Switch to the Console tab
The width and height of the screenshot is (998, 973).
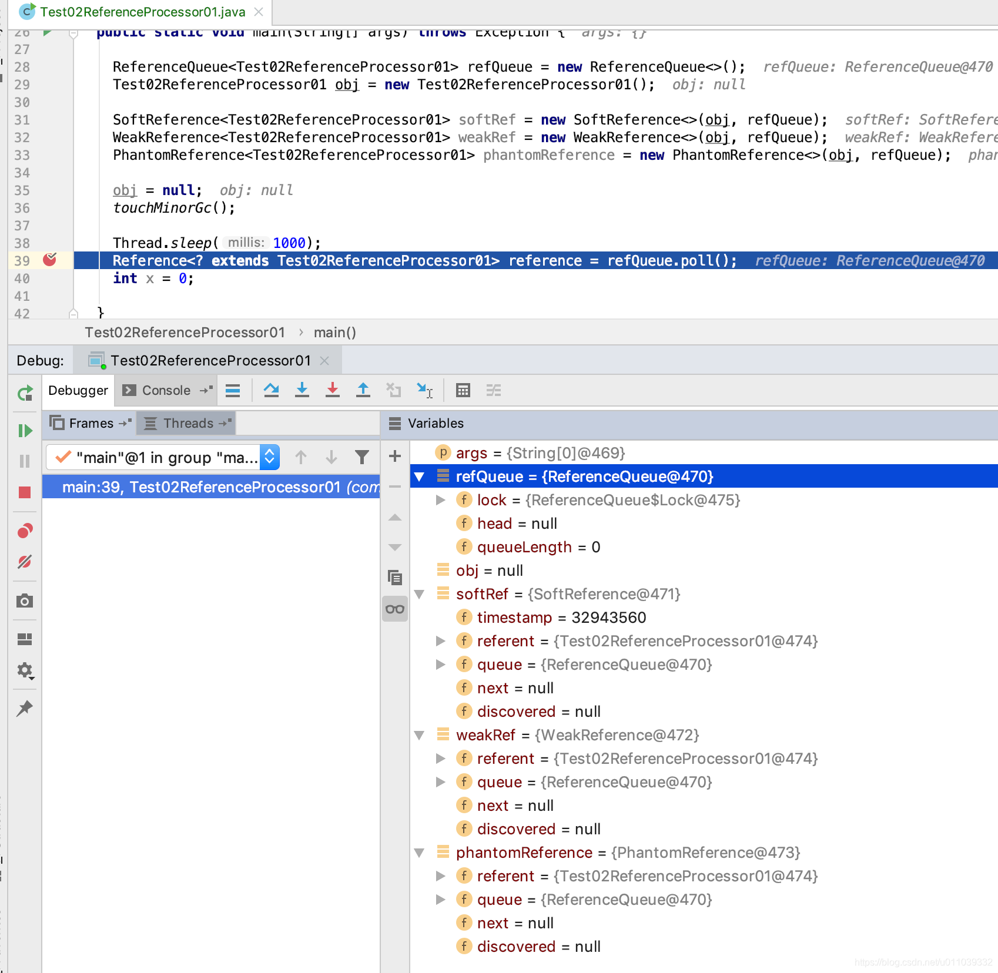point(166,390)
